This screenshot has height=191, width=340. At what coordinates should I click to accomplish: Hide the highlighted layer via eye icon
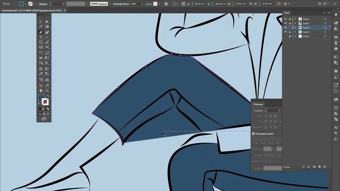(285, 28)
